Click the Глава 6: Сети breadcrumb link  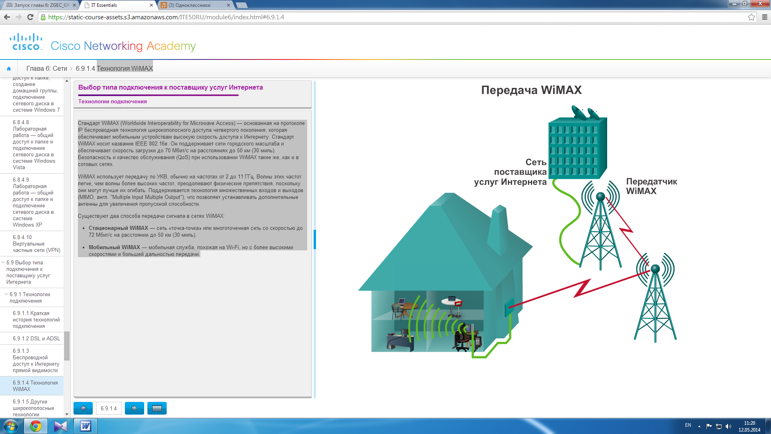pos(47,68)
